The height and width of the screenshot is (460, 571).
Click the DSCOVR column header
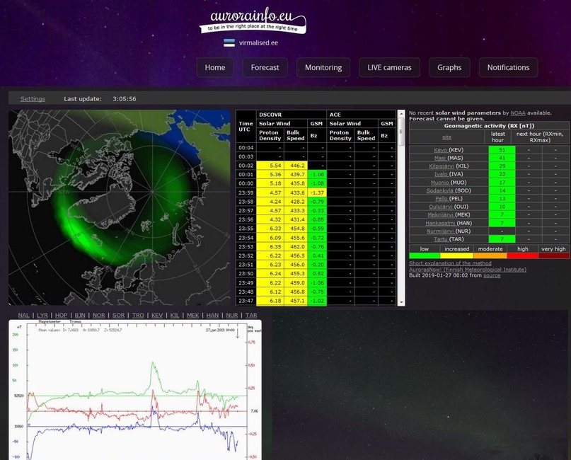click(x=292, y=115)
